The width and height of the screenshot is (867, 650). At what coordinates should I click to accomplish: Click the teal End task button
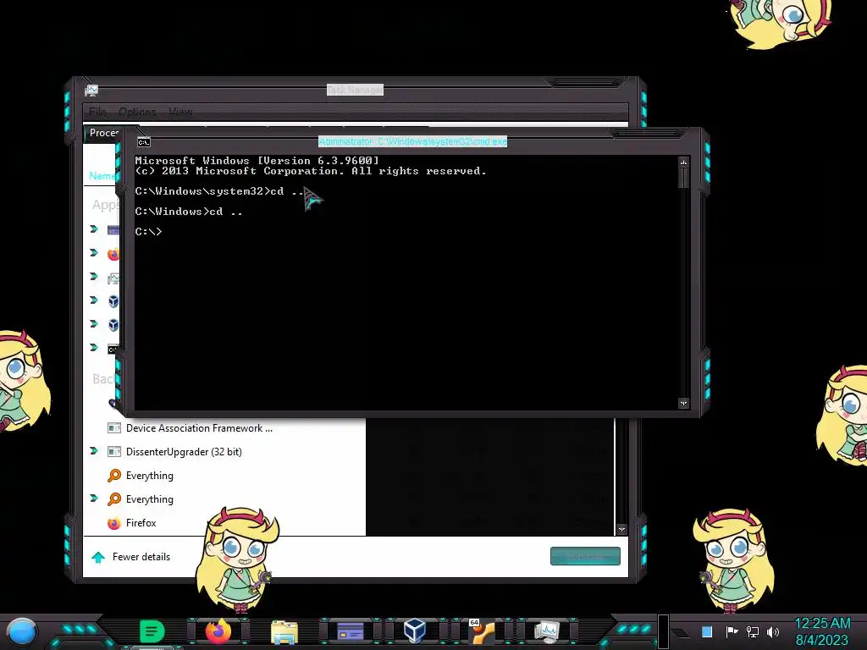coord(585,556)
